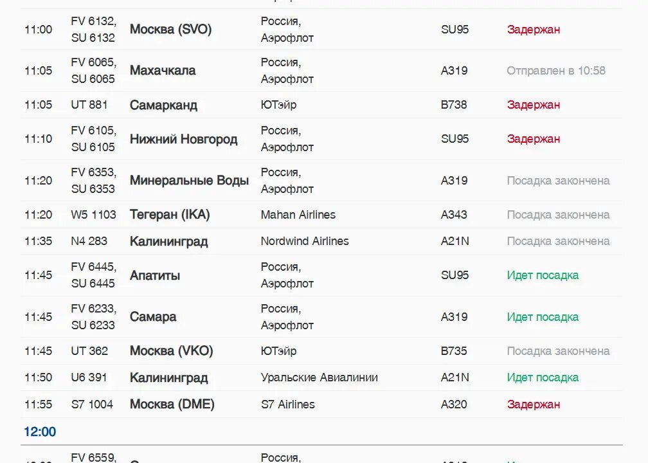Screen dimensions: 648x463
Task: Open flight number N4 283
Action: pyautogui.click(x=89, y=241)
